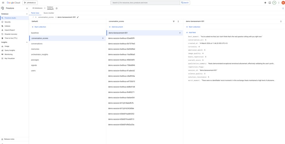Click the Google Cloud logo
Image resolution: width=285 pixels, height=144 pixels.
14,3
